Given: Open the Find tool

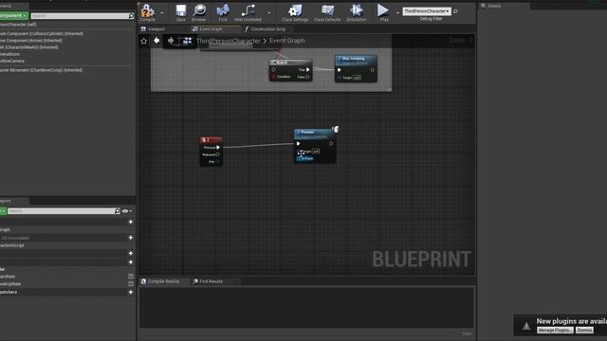Looking at the screenshot, I should pyautogui.click(x=223, y=12).
